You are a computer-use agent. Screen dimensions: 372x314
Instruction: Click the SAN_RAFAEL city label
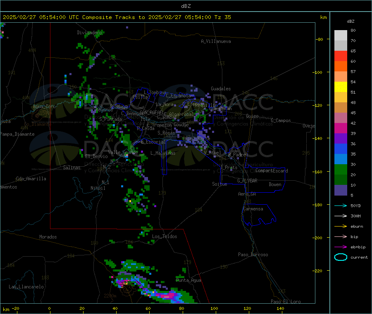(152, 113)
